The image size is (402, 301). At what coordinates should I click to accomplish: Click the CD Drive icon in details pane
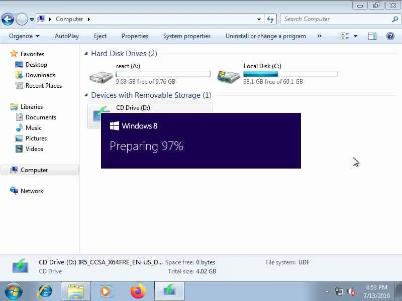pyautogui.click(x=21, y=266)
